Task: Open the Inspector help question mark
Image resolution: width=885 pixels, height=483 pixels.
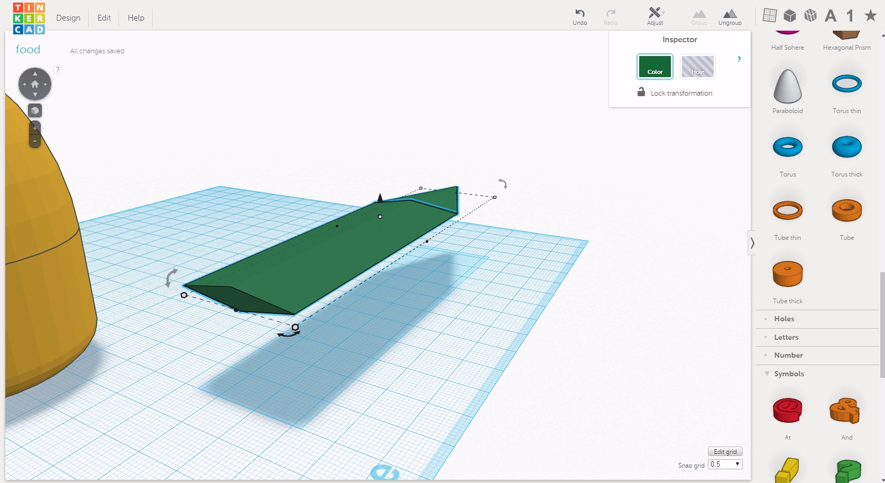Action: (739, 59)
